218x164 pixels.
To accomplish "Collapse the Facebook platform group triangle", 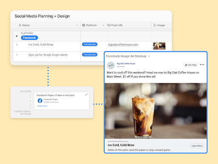I will [x=17, y=36].
